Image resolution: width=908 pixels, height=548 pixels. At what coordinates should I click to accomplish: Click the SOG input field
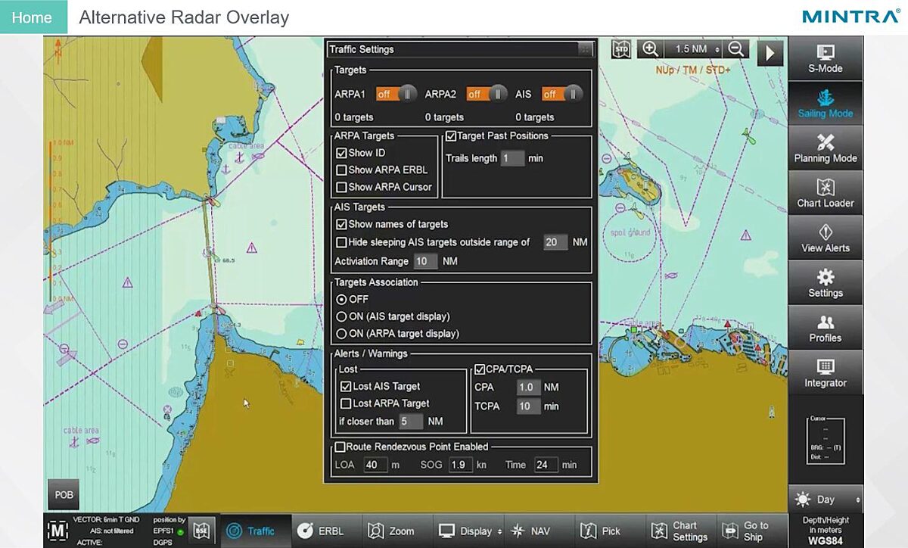(x=460, y=465)
